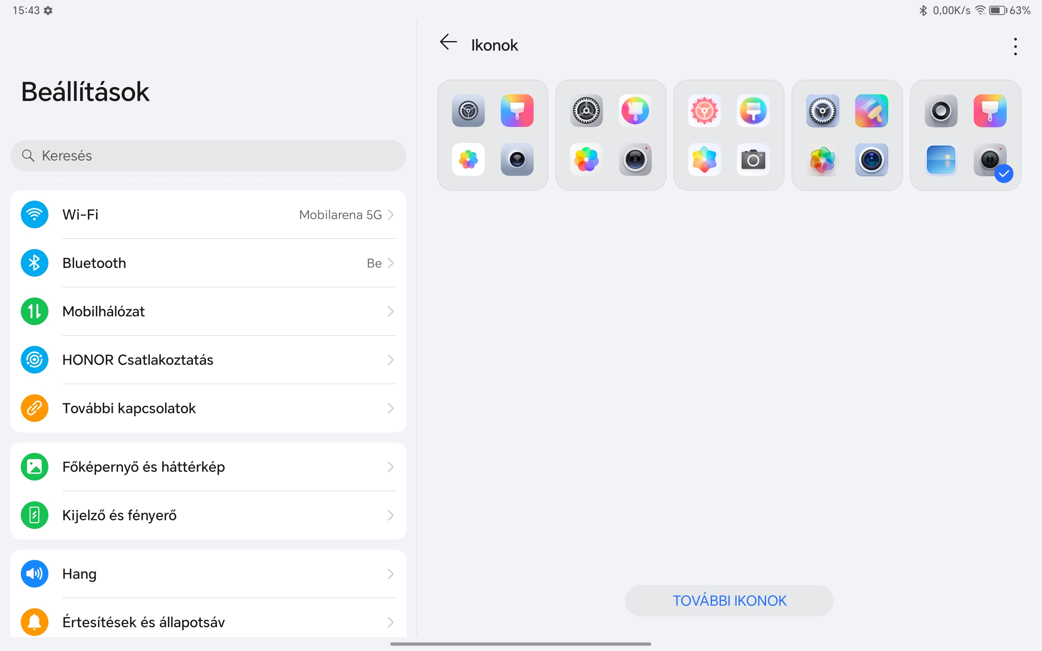Select the HONOR Csatlakoztatás entry label
This screenshot has height=651, width=1042.
(138, 360)
